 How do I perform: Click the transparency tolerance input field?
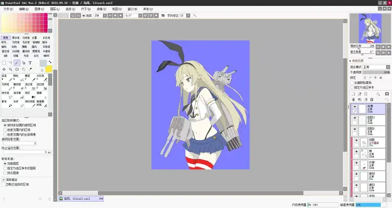point(20,143)
